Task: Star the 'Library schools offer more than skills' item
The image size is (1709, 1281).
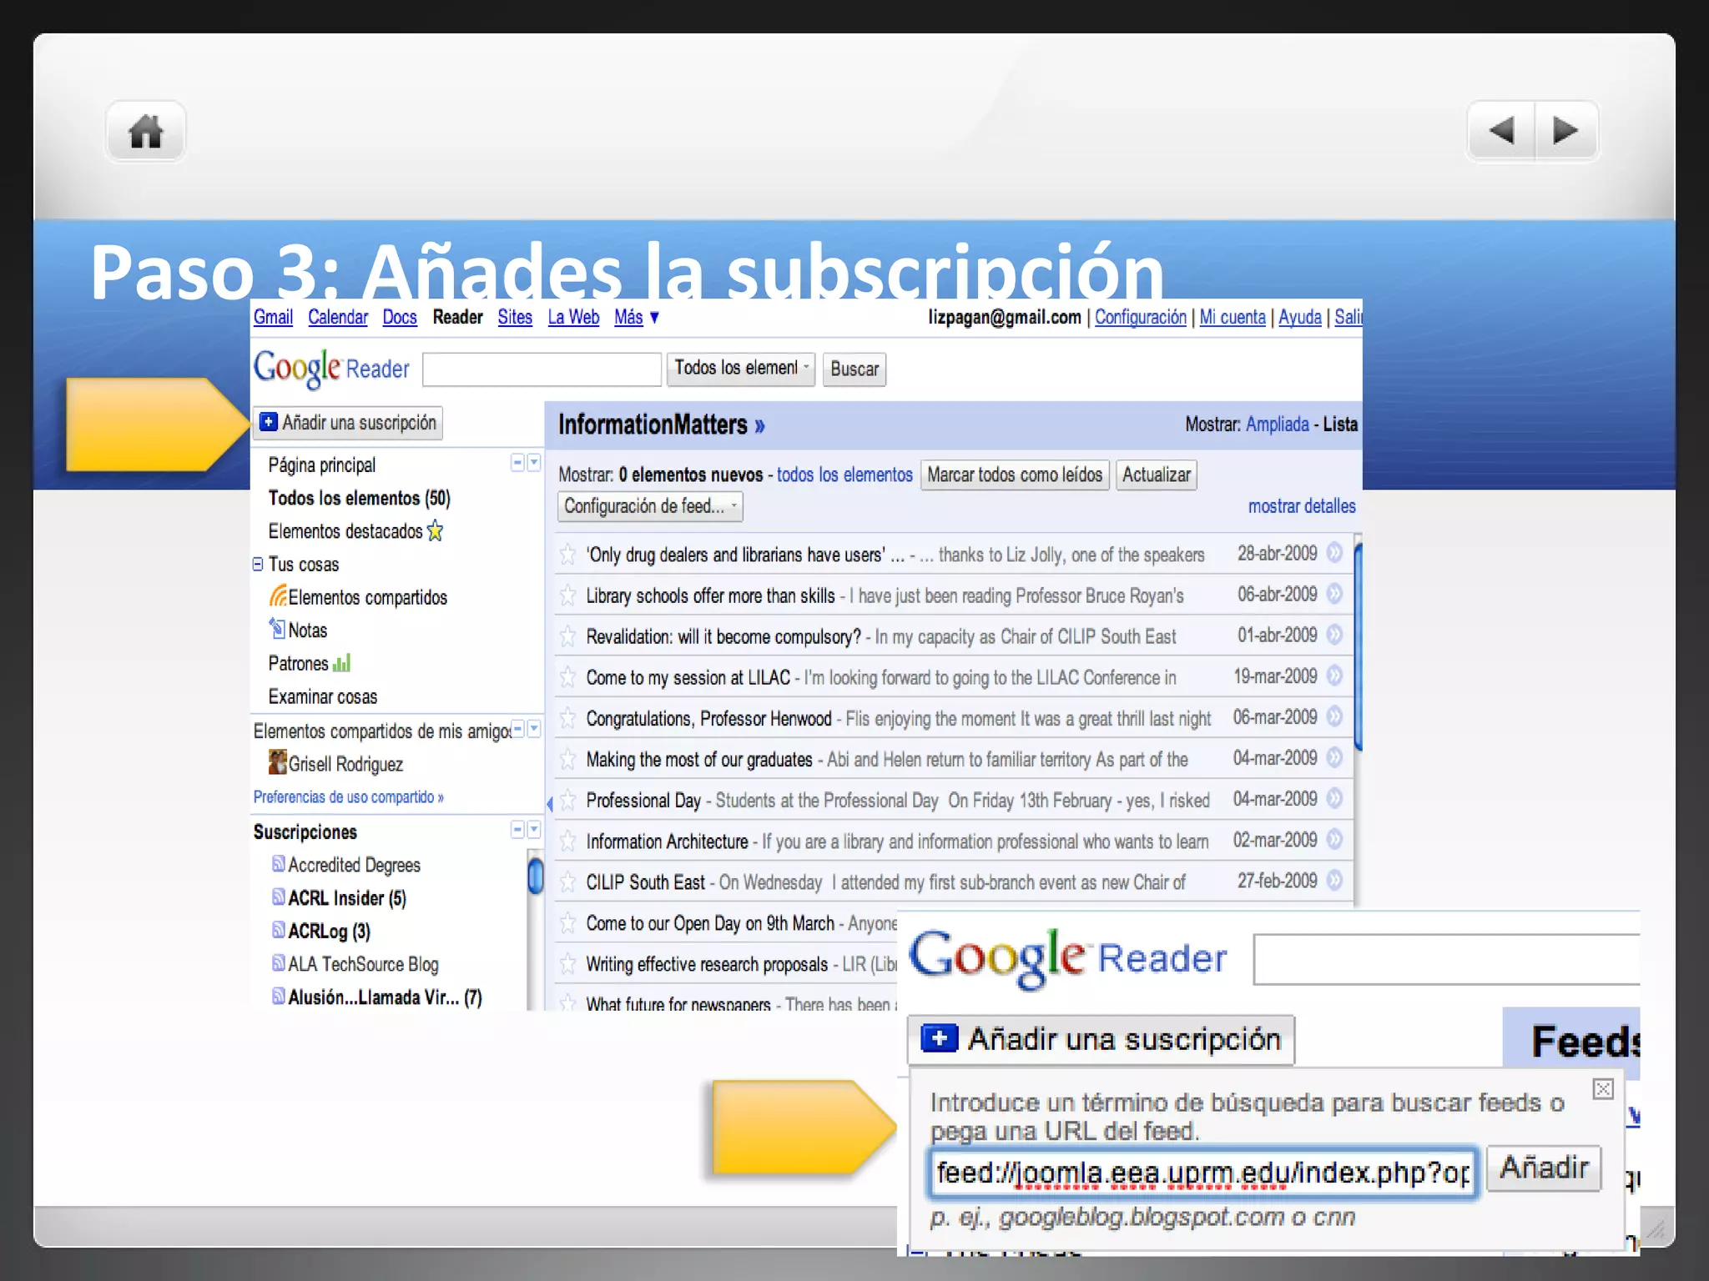Action: [x=567, y=595]
